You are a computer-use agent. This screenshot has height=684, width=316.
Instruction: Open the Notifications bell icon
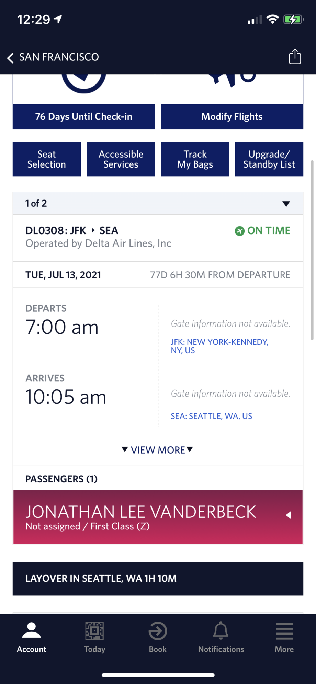point(221,630)
